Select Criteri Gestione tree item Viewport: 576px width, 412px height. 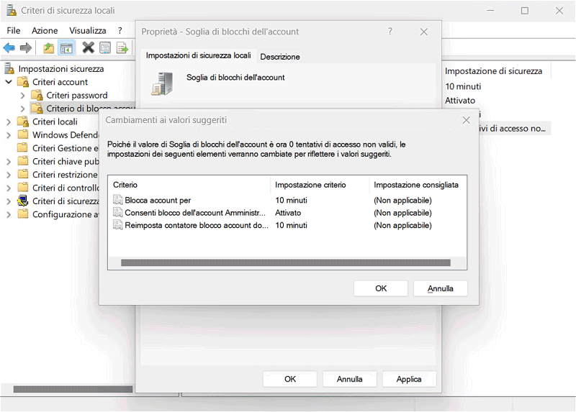[x=66, y=148]
